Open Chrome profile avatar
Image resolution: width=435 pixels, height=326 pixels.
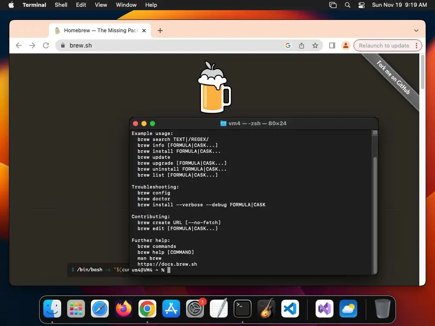click(x=346, y=45)
